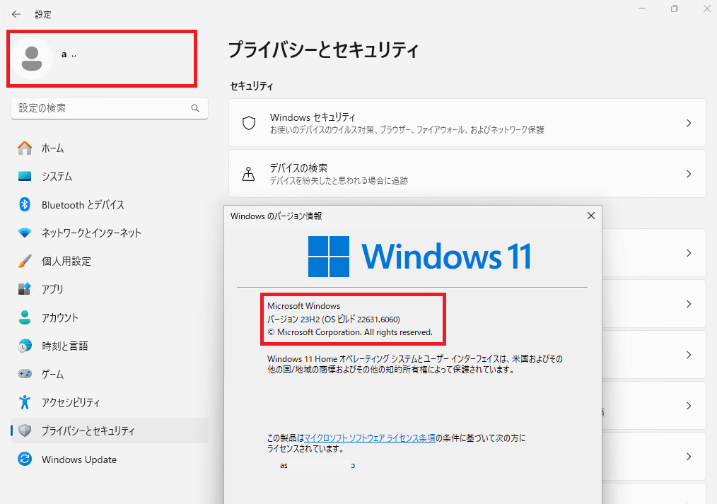Click the Gaming controller icon
717x504 pixels.
[25, 374]
